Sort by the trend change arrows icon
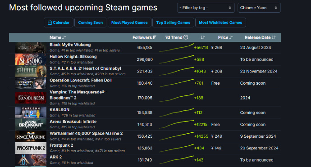The image size is (311, 167). (203, 37)
